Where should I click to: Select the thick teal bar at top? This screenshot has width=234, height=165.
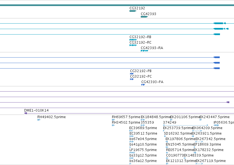pos(117,5)
